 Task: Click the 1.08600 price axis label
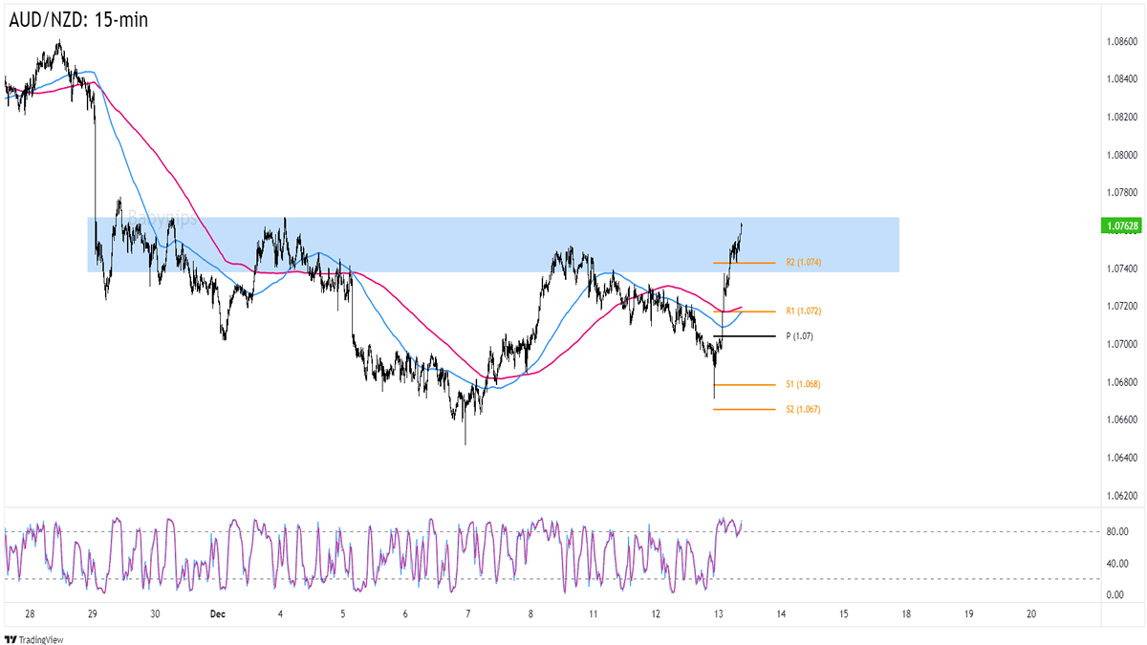(1120, 42)
